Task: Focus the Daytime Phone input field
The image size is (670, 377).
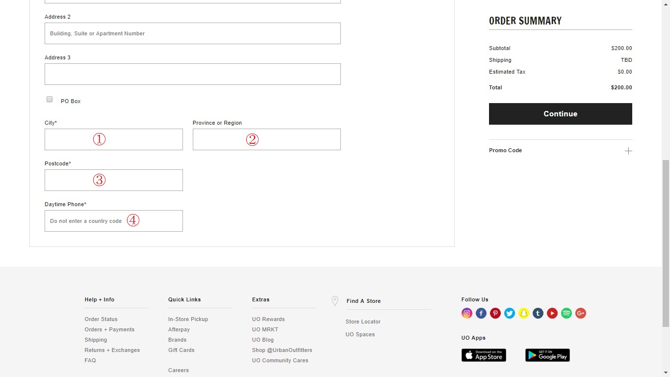Action: coord(114,221)
